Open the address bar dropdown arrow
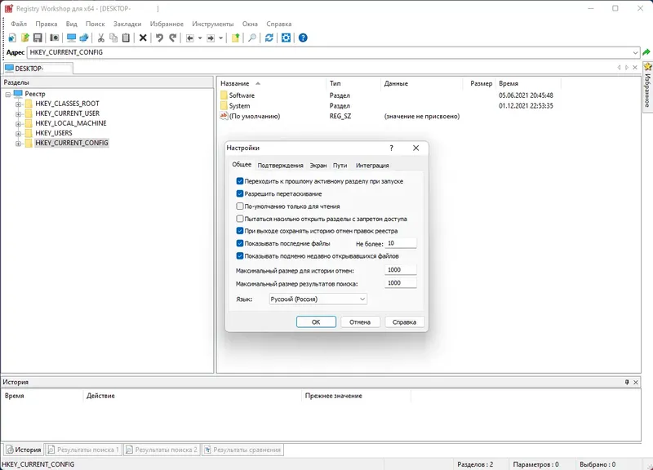Screen dimensions: 653x470 click(x=635, y=52)
